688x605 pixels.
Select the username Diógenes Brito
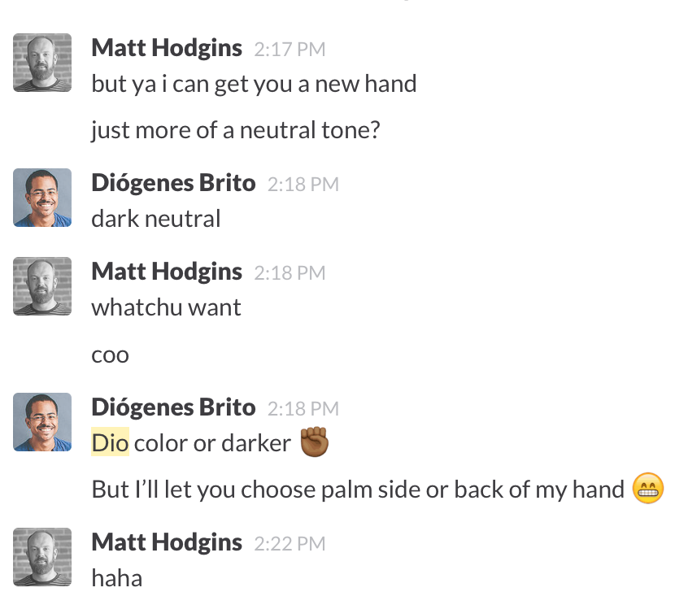point(173,182)
